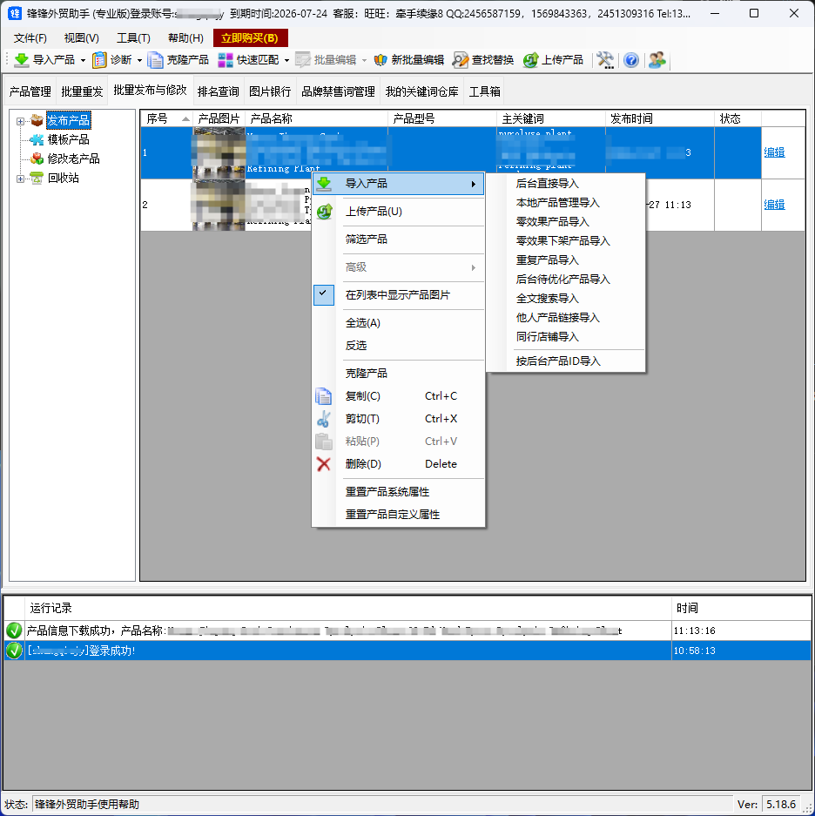Click the 编辑 link in row 2
Viewport: 815px width, 816px height.
774,205
